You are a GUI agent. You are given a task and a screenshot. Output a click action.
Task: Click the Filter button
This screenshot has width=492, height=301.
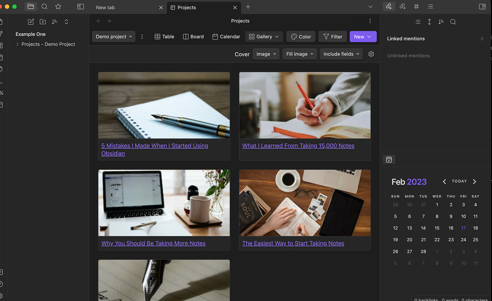point(333,36)
